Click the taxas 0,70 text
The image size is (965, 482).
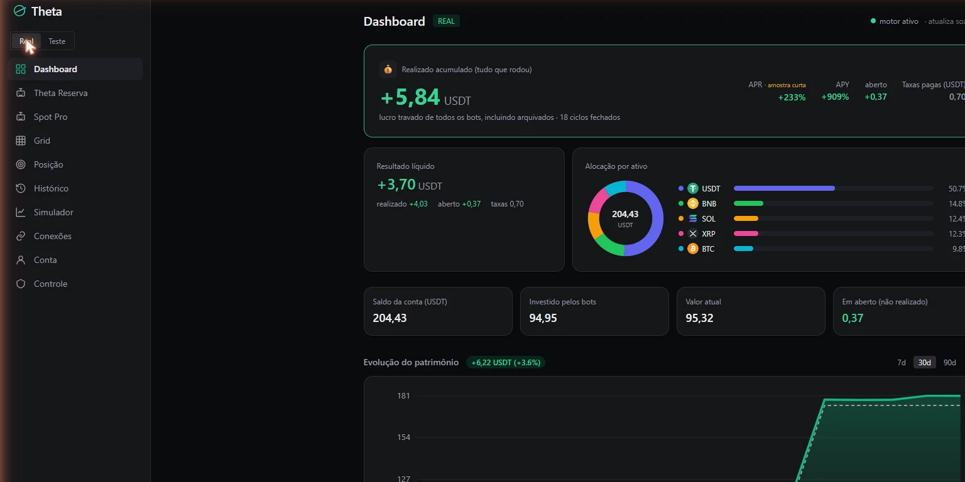coord(507,204)
